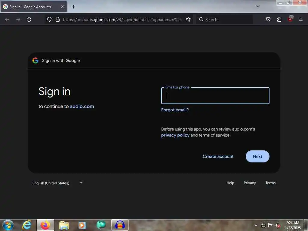Launch Internet Explorer from taskbar
308x231 pixels.
tap(27, 225)
